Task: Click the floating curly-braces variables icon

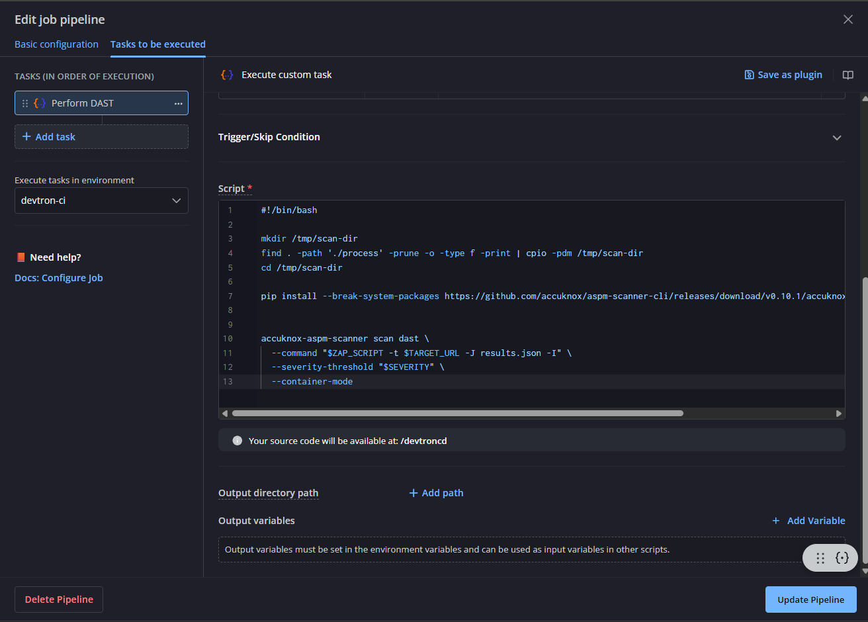Action: [842, 558]
